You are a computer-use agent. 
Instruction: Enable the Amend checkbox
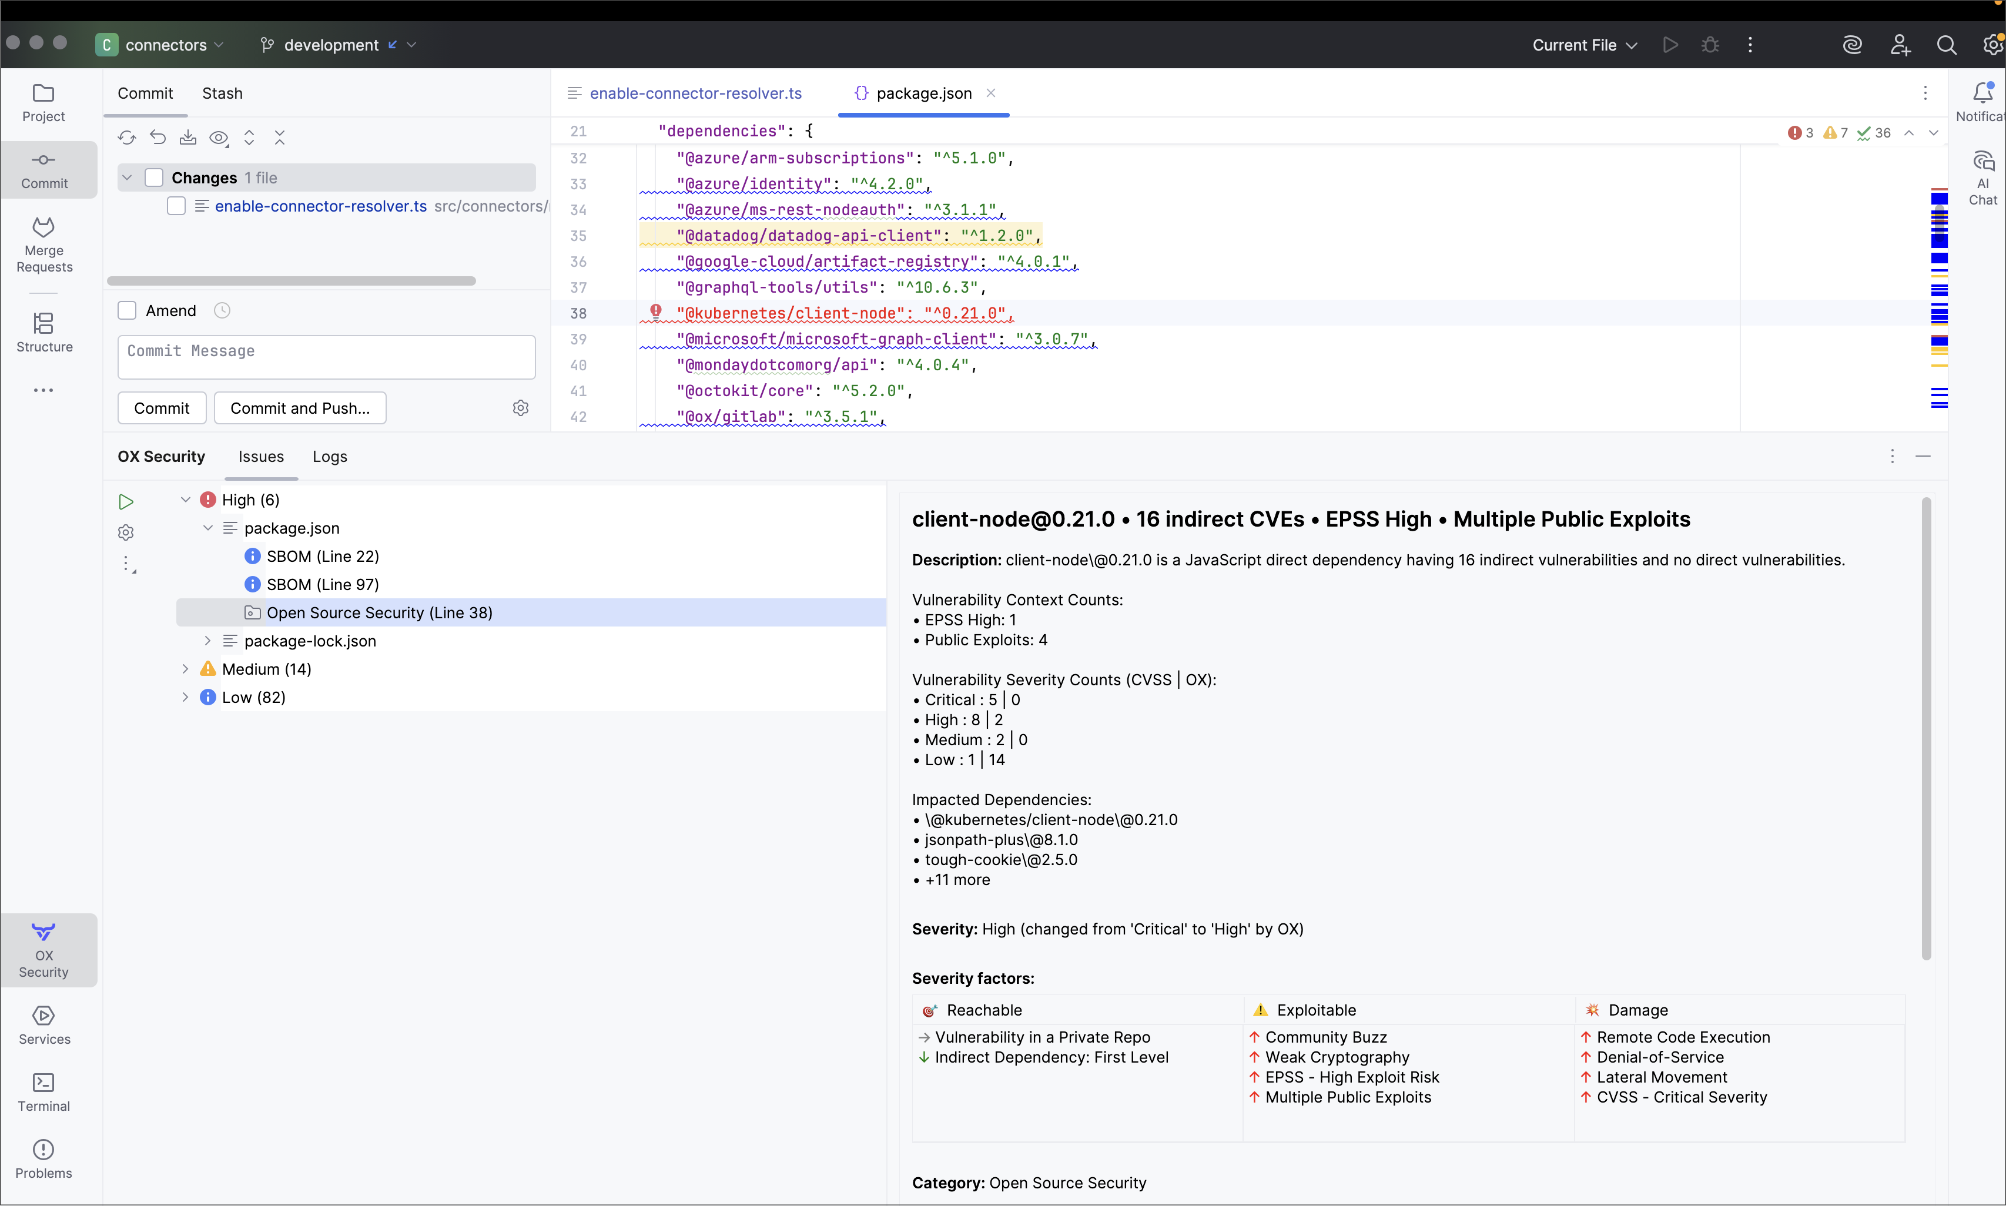coord(127,310)
